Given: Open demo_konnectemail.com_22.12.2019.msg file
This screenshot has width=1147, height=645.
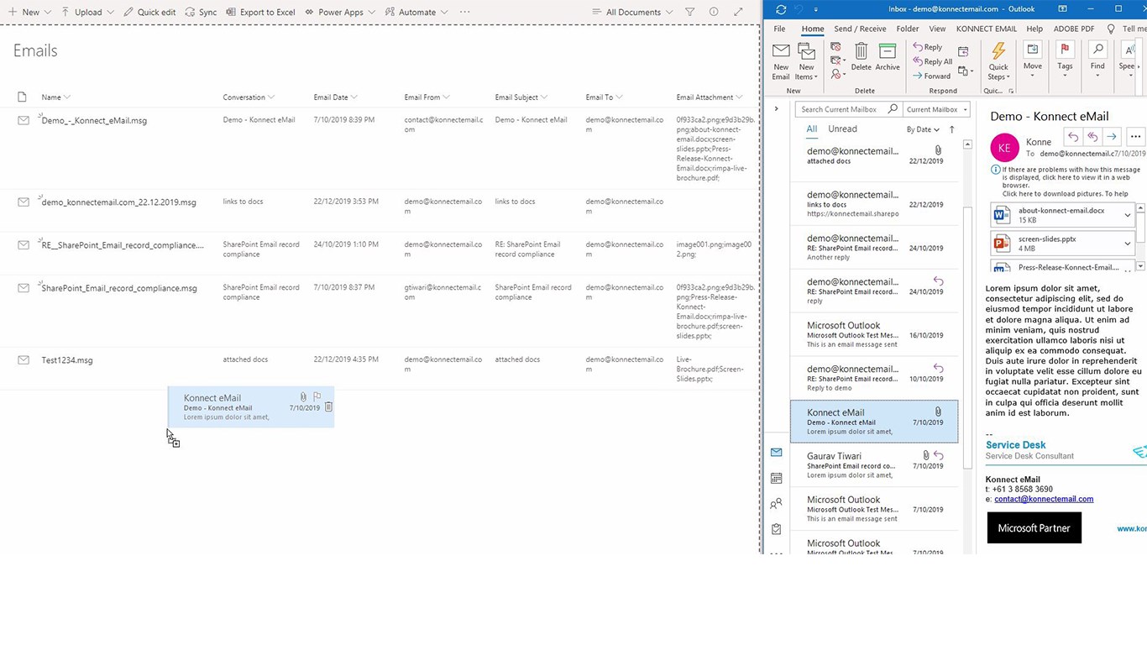Looking at the screenshot, I should click(118, 202).
